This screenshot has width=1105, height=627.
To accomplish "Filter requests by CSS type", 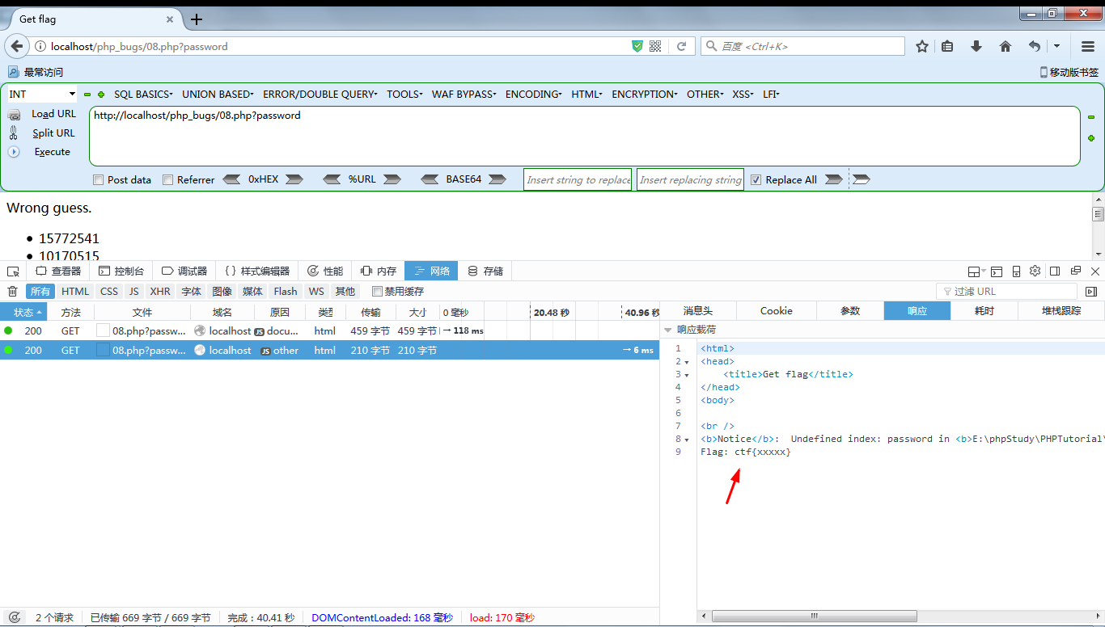I will pos(109,292).
